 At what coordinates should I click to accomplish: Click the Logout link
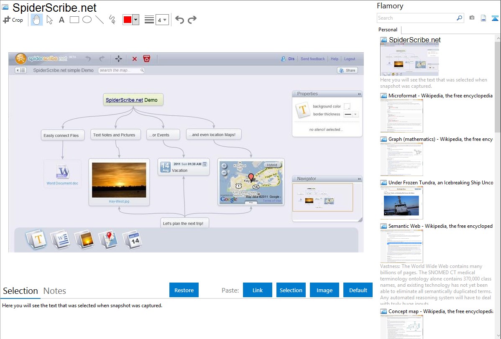pyautogui.click(x=350, y=59)
